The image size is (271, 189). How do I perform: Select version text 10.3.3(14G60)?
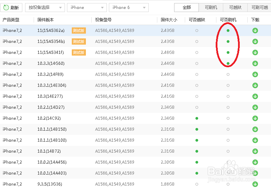(x=51, y=63)
